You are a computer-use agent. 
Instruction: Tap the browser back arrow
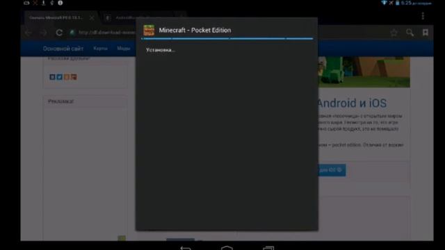[29, 33]
